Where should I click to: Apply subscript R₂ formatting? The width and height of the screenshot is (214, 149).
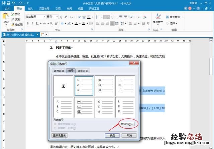click(52, 24)
